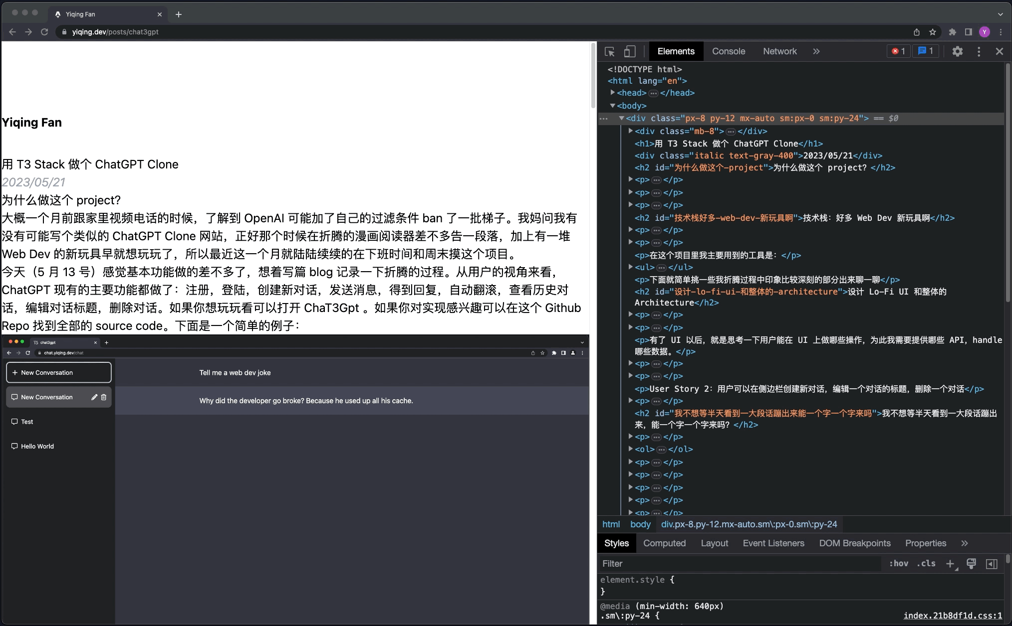Click the row actions ellipsis beside selected div
This screenshot has width=1012, height=626.
tap(603, 119)
